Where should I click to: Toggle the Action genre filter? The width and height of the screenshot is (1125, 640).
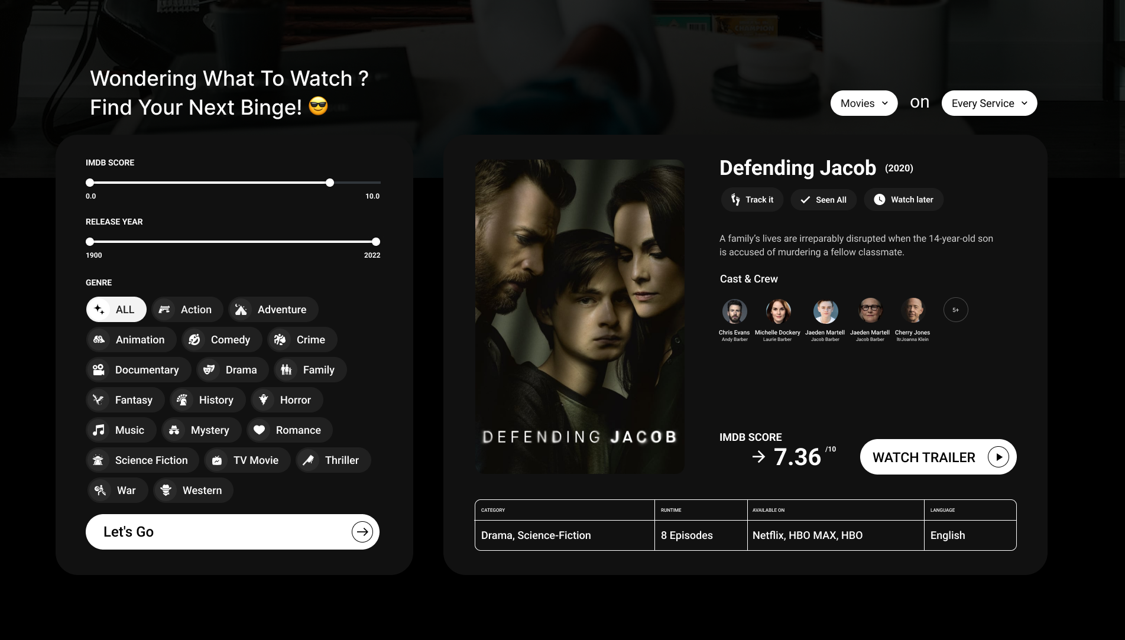187,310
